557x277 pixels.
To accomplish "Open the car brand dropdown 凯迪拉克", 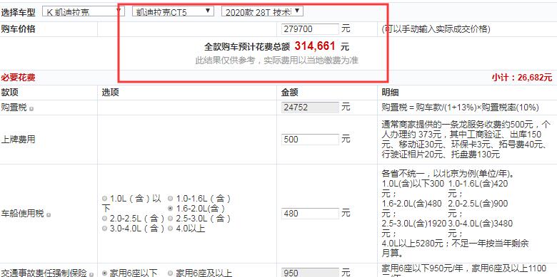I will point(83,12).
